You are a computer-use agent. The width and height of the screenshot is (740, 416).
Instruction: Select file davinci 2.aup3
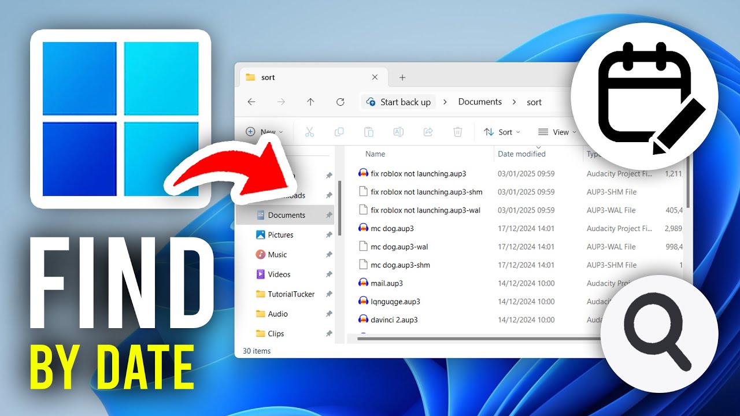[x=394, y=320]
